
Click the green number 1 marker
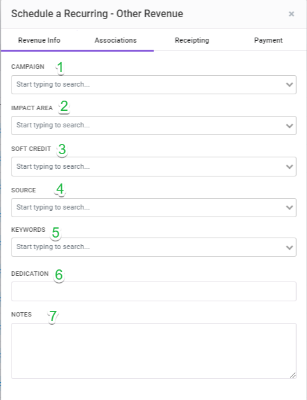pyautogui.click(x=60, y=68)
